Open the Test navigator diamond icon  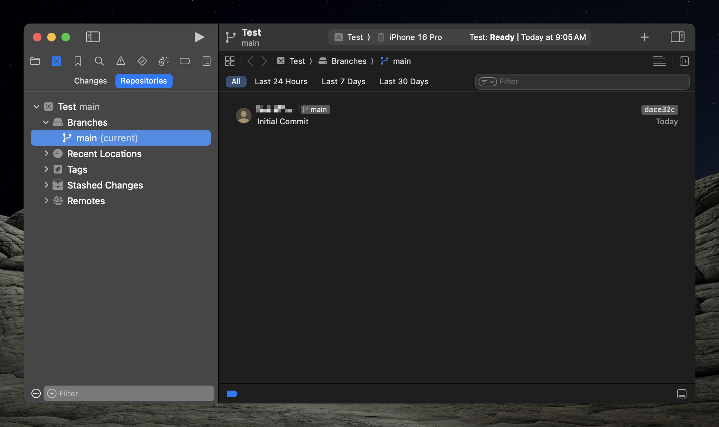pos(142,61)
